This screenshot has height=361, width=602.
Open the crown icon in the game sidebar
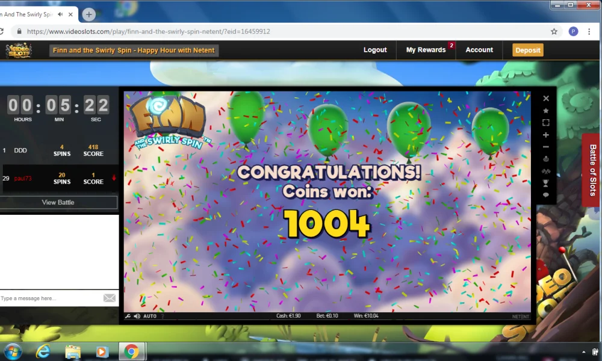(545, 159)
